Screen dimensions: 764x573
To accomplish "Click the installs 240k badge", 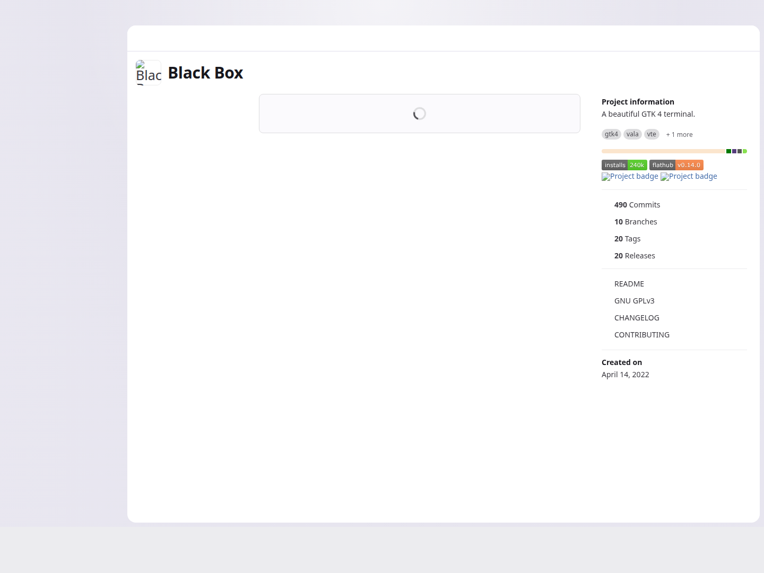I will [624, 165].
